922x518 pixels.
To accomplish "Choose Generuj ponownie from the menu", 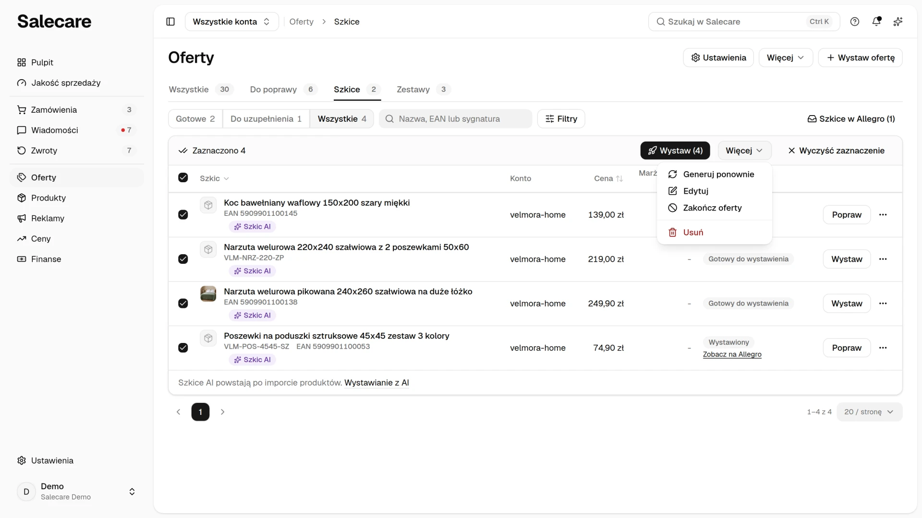I will 714,175.
